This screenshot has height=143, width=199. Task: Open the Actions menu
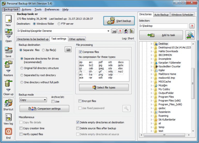tap(26, 10)
